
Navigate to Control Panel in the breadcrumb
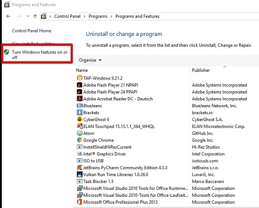(67, 16)
